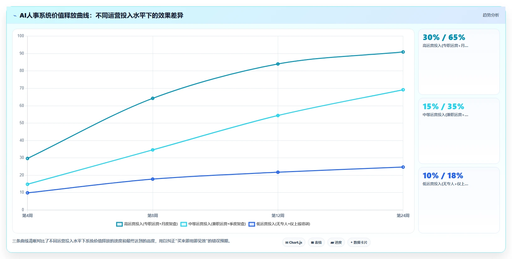The image size is (512, 259).
Task: Click low-investment data point at 第12周
Action: tap(278, 172)
